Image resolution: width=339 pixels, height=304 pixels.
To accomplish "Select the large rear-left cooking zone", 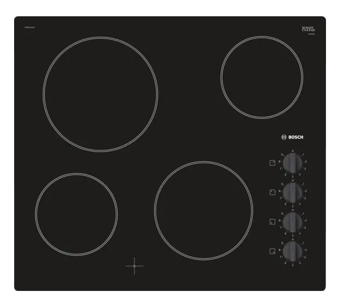I will pyautogui.click(x=100, y=94).
